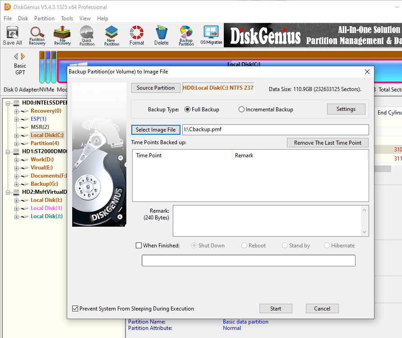
Task: Uncheck Prevent System From Sleeping option
Action: (75, 309)
